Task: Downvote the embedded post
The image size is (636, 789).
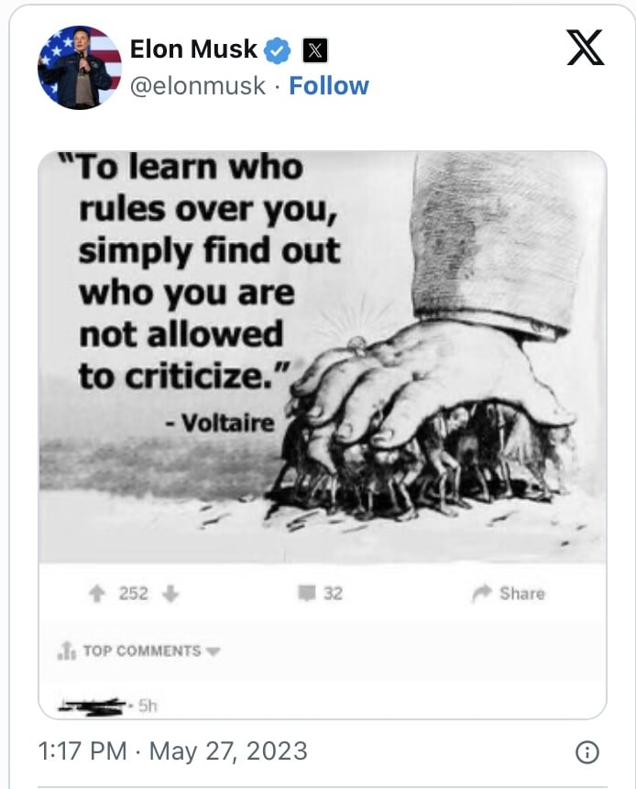Action: pos(170,594)
